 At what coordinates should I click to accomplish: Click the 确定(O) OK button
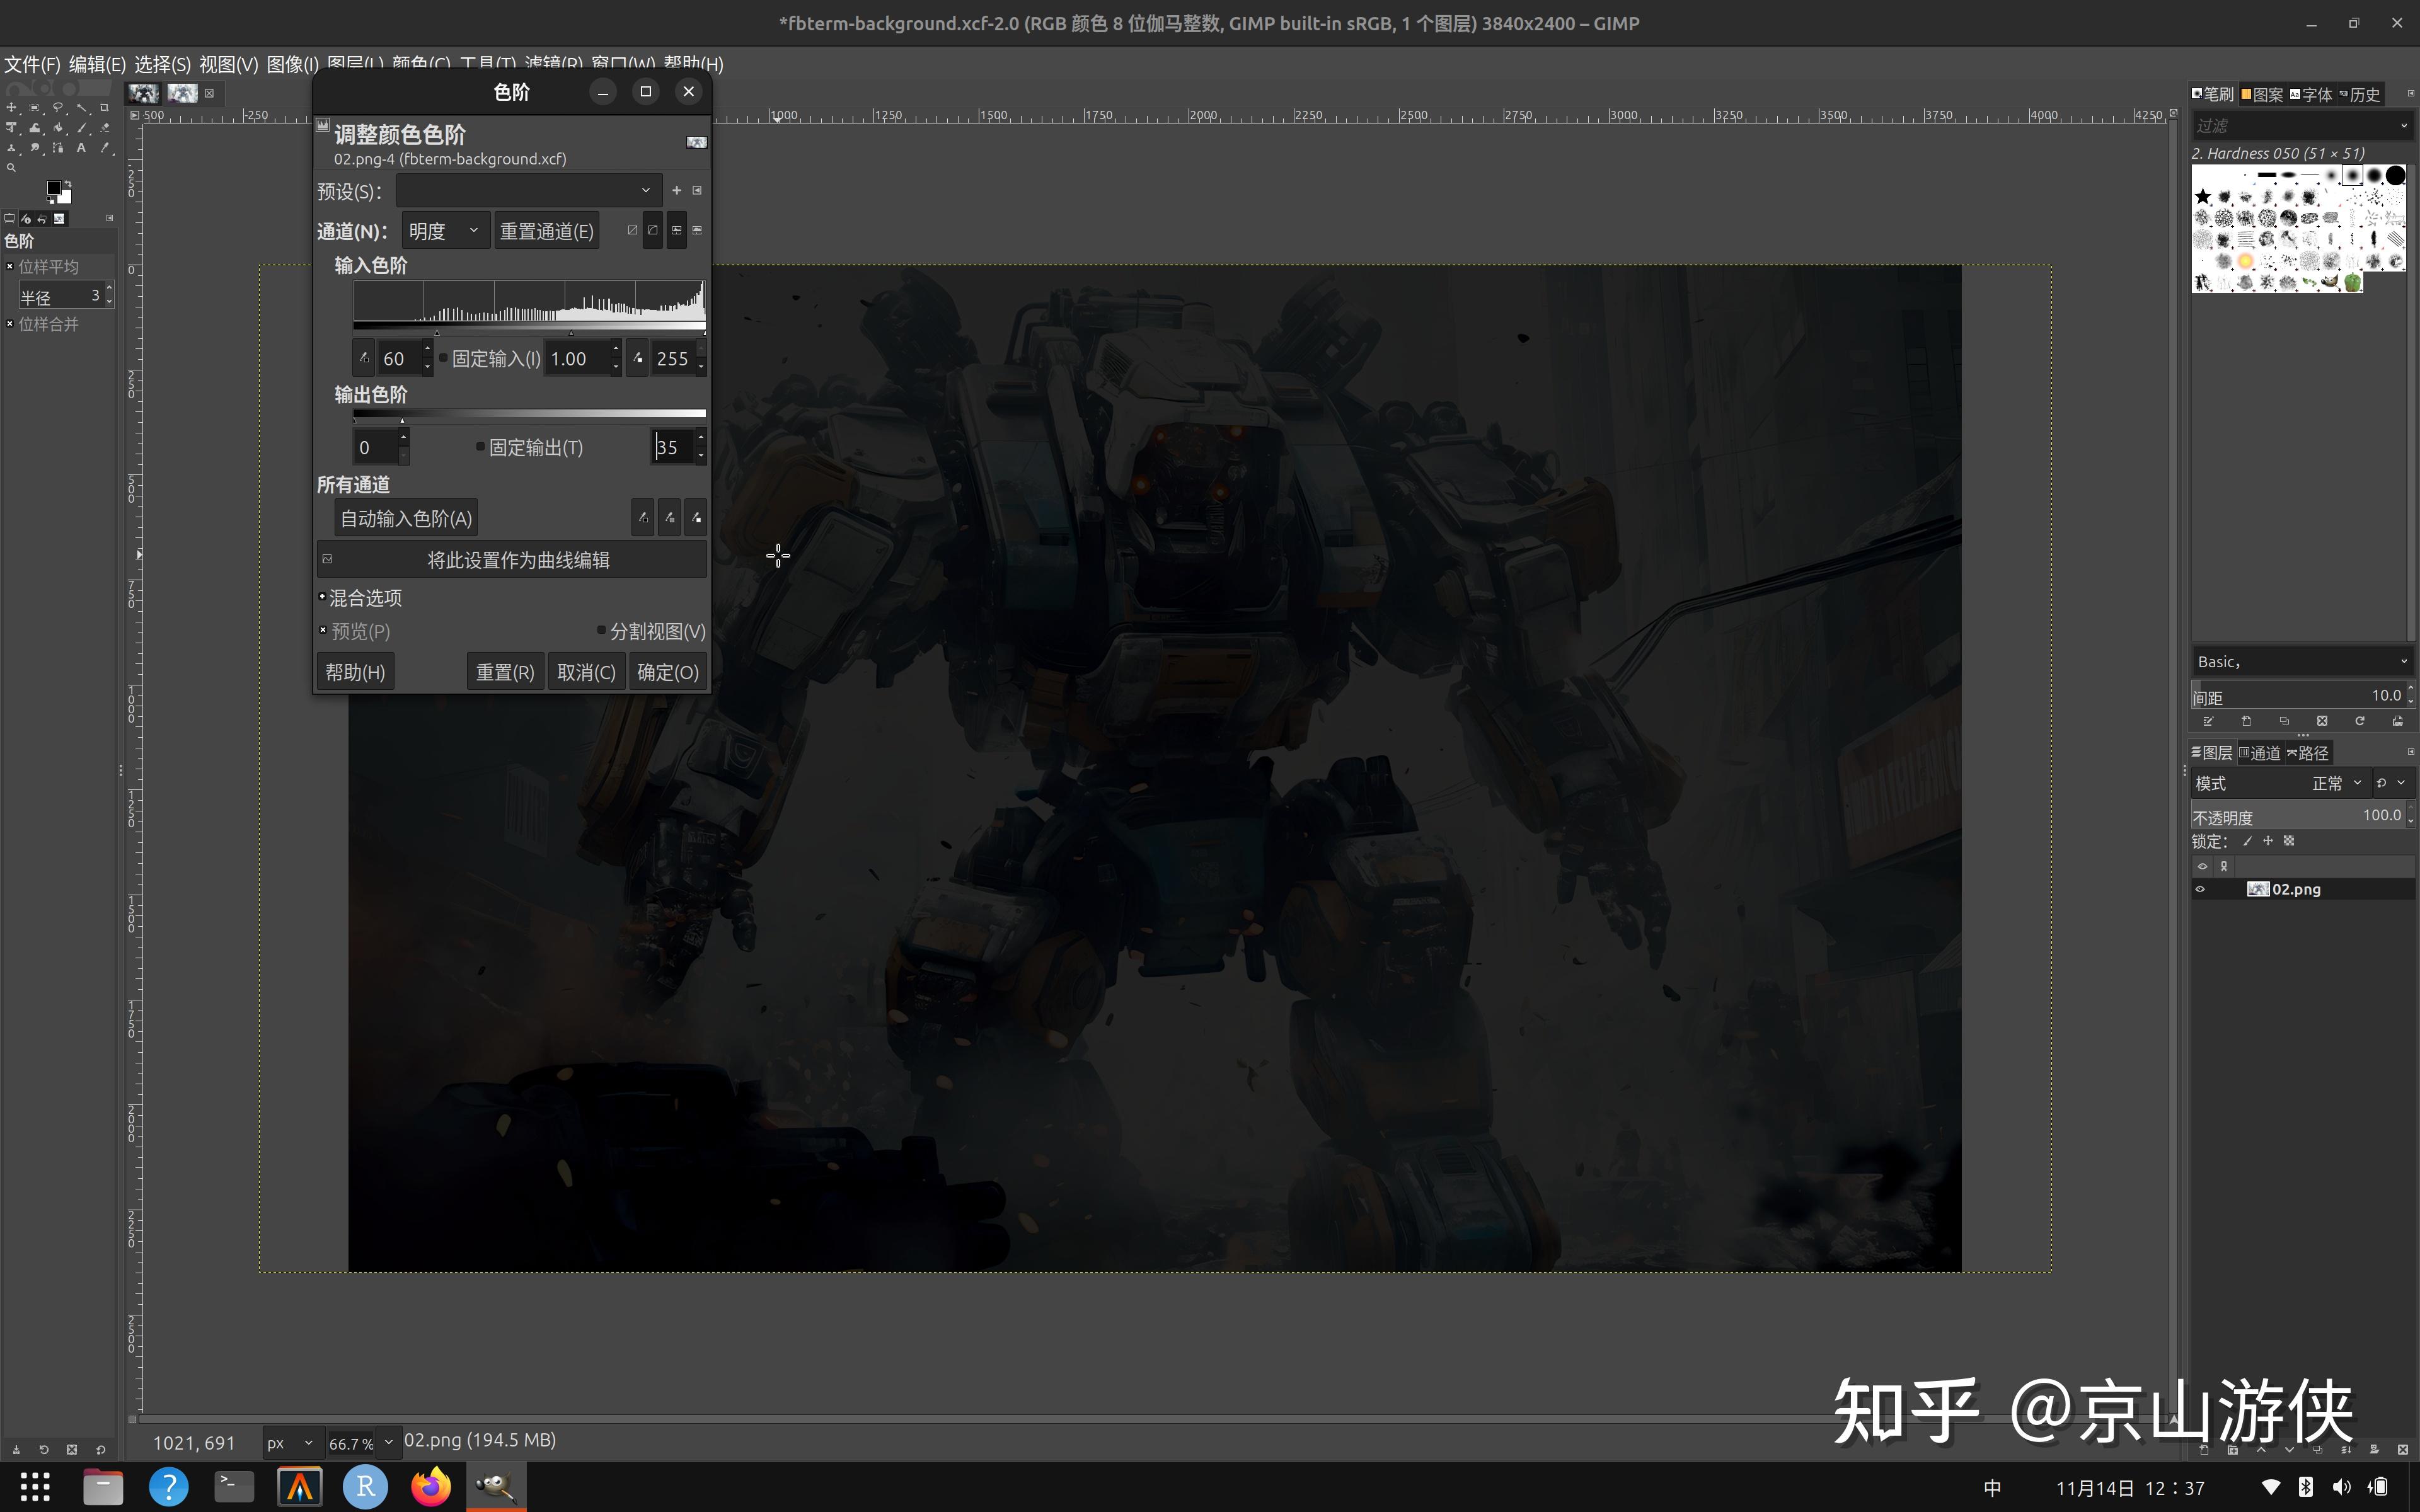pyautogui.click(x=667, y=672)
